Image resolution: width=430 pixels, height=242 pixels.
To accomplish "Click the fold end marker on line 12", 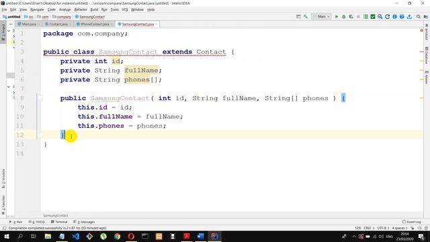I will coord(40,134).
